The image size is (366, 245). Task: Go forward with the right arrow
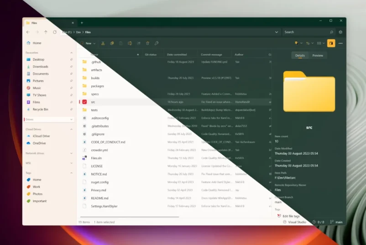pyautogui.click(x=37, y=32)
